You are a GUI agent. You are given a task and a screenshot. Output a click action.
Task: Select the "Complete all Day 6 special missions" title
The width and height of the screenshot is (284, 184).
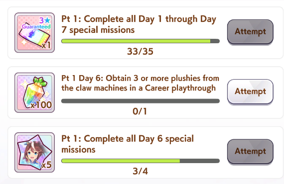[x=128, y=144]
